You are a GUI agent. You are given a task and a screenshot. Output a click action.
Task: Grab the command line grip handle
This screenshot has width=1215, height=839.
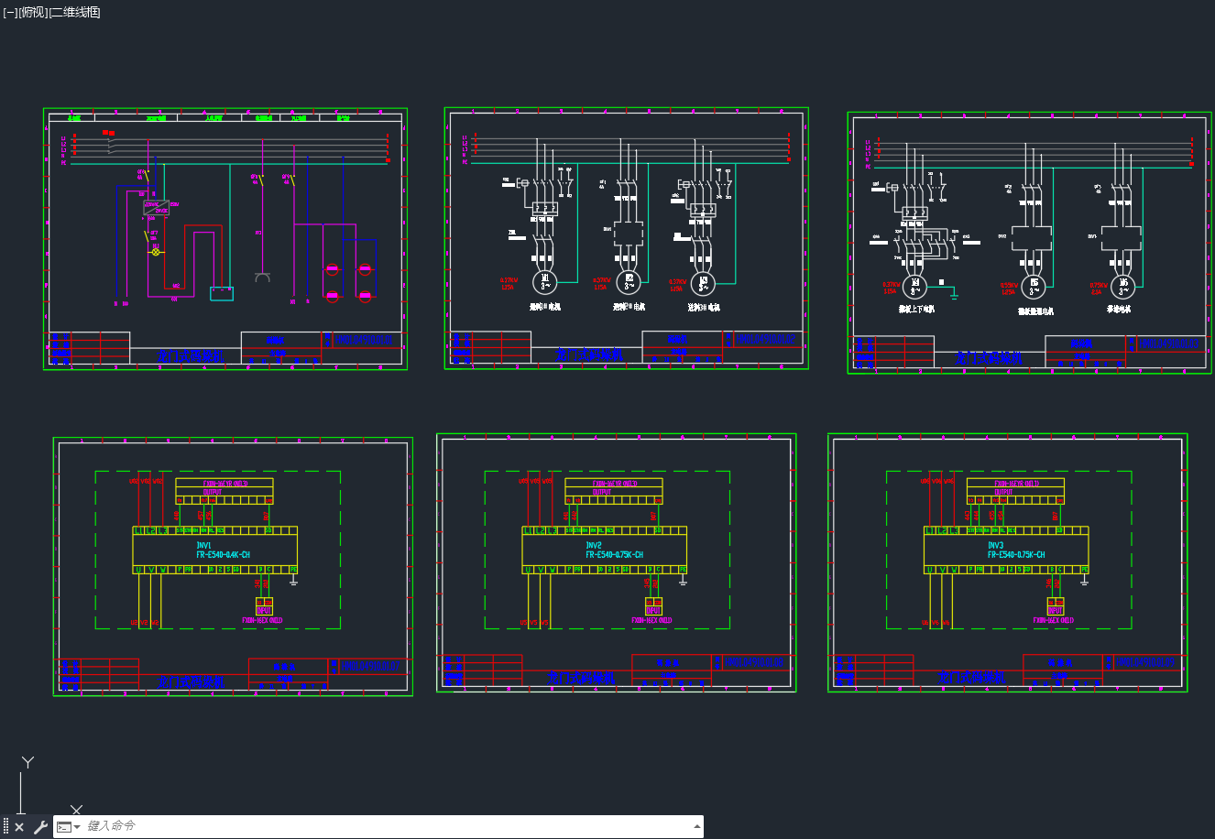5,827
